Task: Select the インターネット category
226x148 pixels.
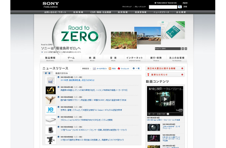Action: pos(134,59)
